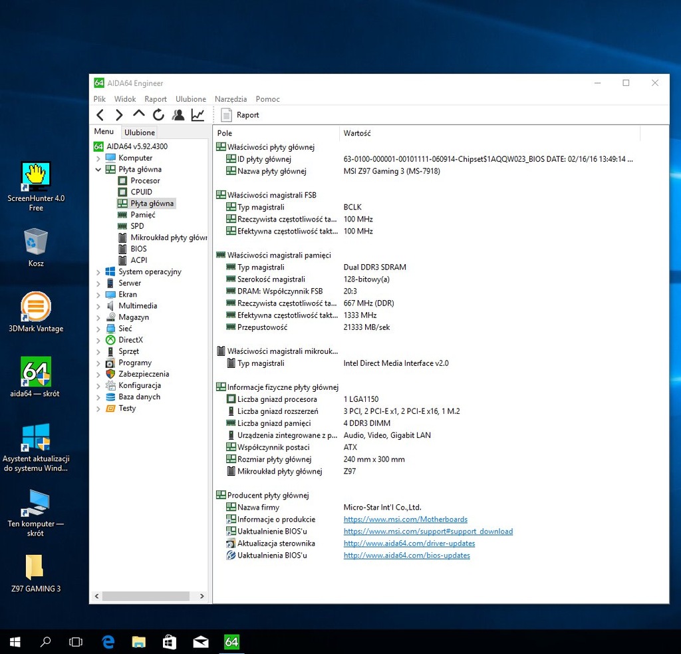
Task: Launch AIDA64 from the Windows taskbar
Action: click(x=231, y=642)
